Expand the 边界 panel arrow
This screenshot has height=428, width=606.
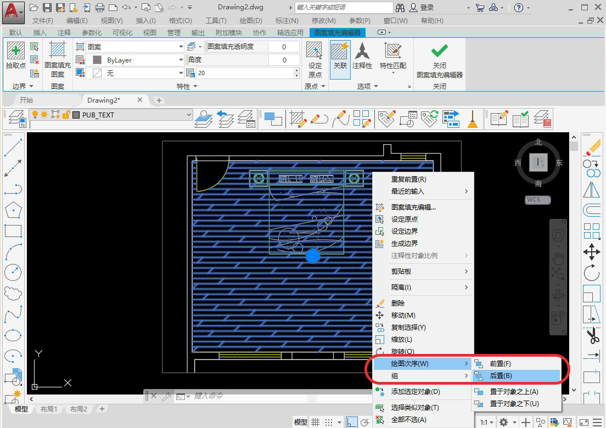[31, 86]
